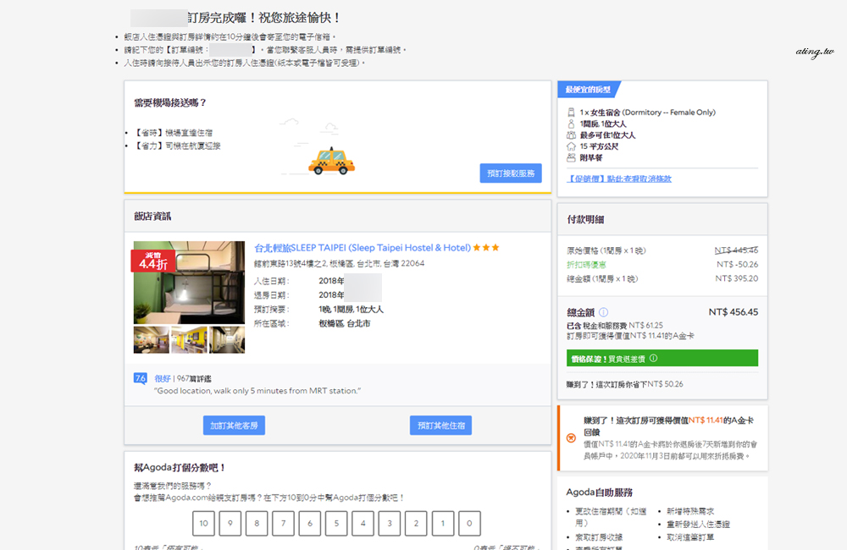The image size is (847, 550).
Task: Click 重新發送入住憑證 to resend the voucher
Action: pos(698,525)
